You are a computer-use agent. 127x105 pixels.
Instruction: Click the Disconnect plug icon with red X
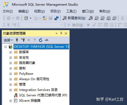[x=23, y=40]
